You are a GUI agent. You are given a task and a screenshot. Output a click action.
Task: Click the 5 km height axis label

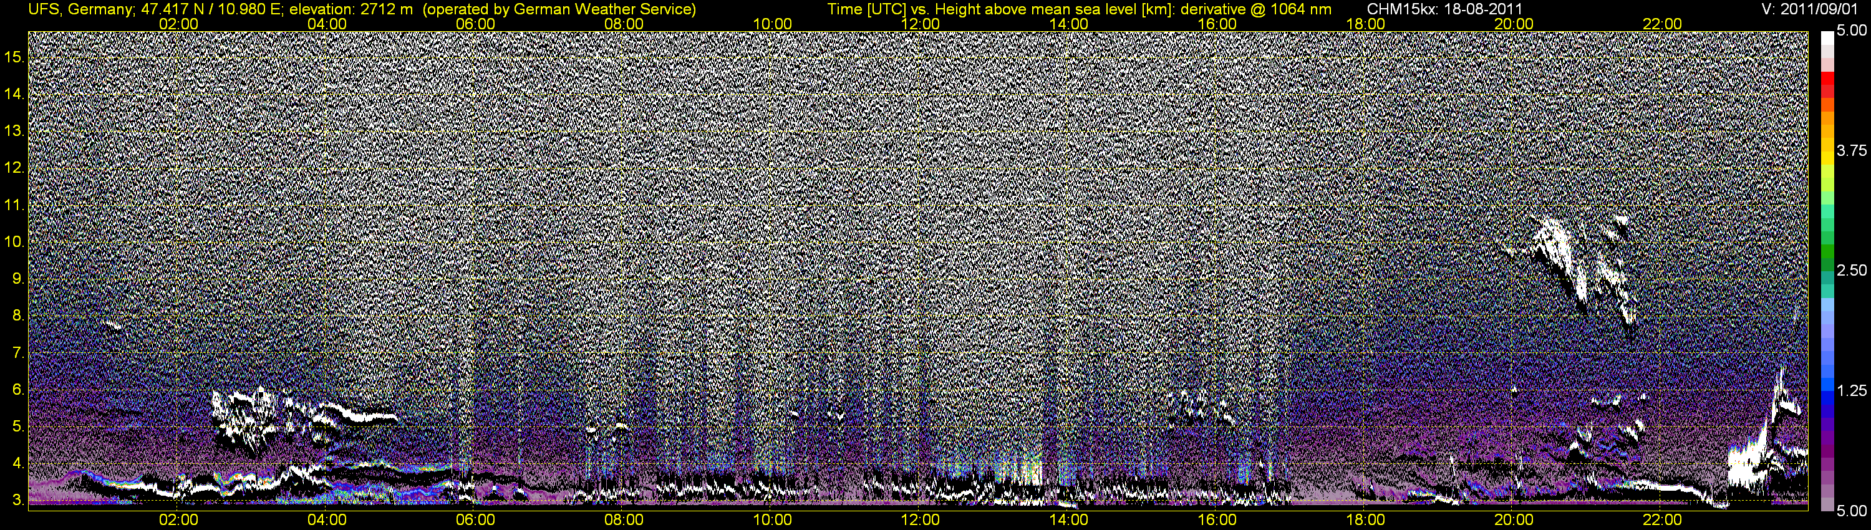tap(18, 426)
